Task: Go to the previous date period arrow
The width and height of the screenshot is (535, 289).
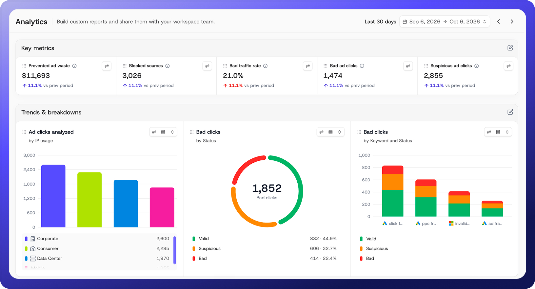Action: coord(499,22)
